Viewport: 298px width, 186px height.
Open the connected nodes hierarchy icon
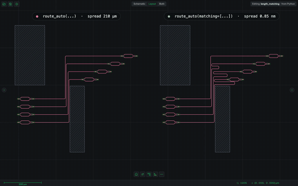149,174
